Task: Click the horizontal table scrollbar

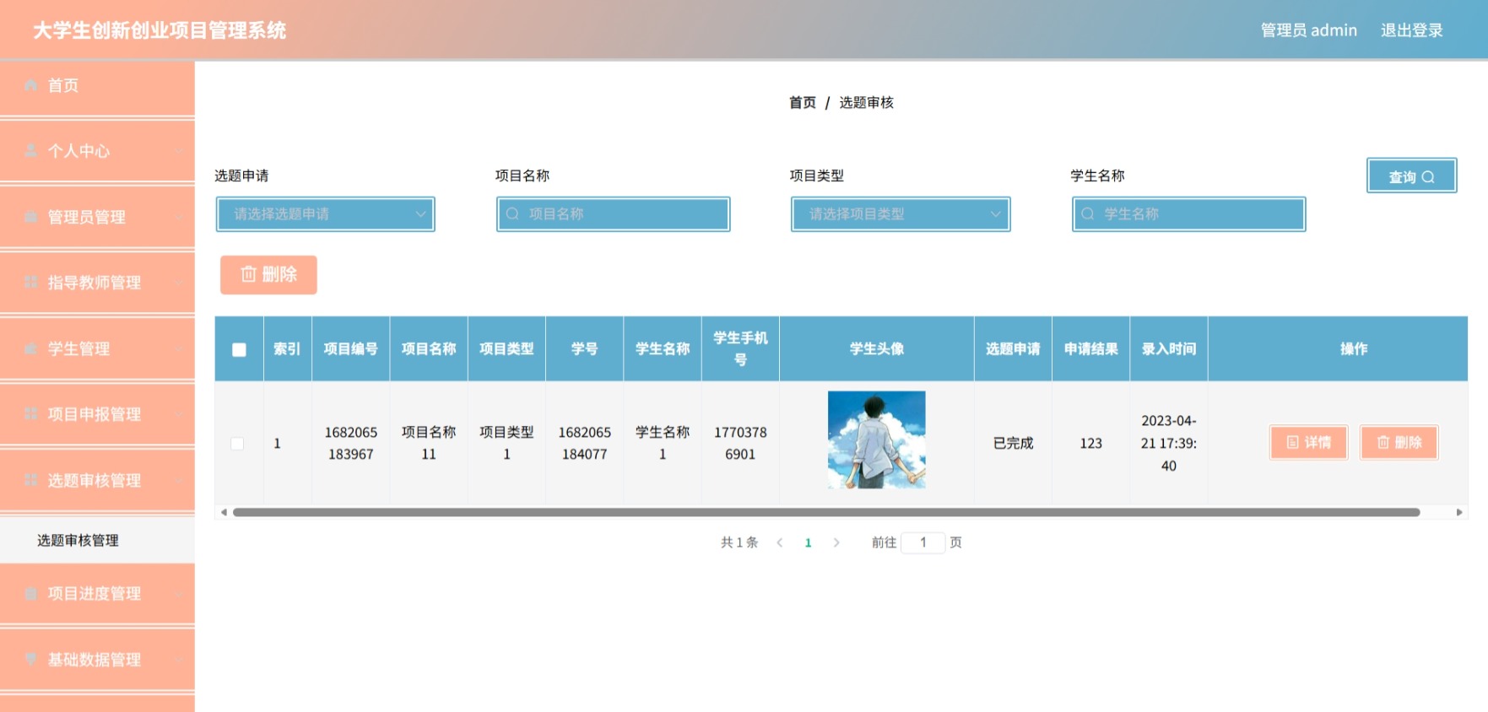Action: pyautogui.click(x=826, y=512)
